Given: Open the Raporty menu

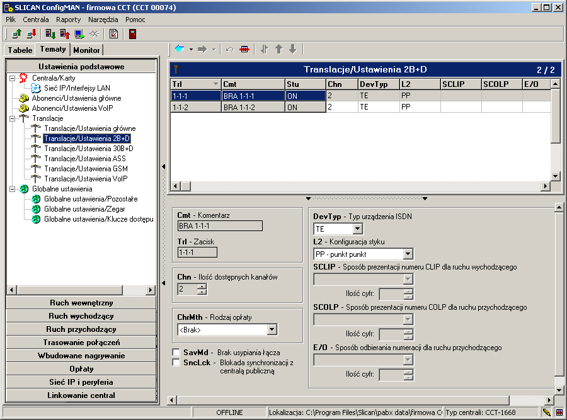Looking at the screenshot, I should point(68,20).
